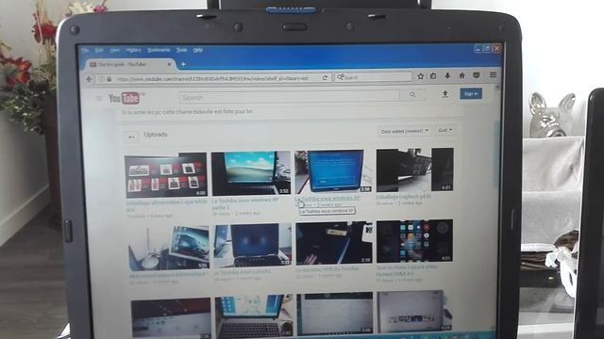This screenshot has width=604, height=339.
Task: Open the Help menu
Action: point(198,50)
